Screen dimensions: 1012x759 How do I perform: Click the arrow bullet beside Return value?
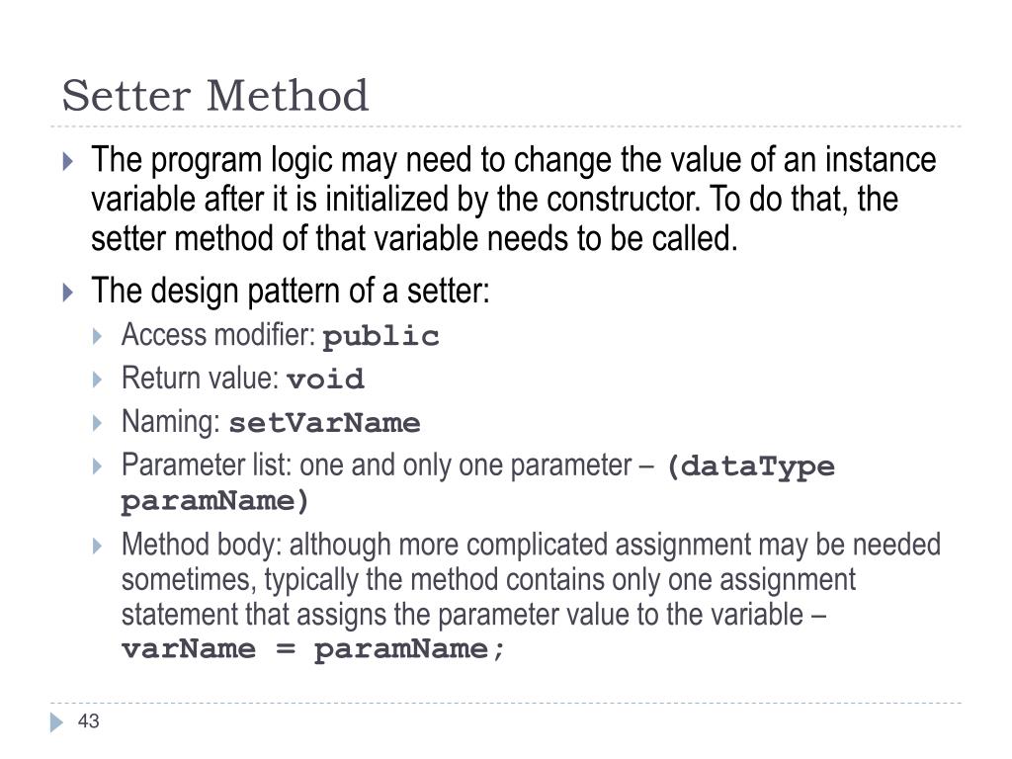(98, 379)
